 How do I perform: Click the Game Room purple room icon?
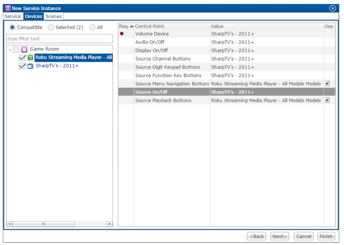click(x=24, y=49)
